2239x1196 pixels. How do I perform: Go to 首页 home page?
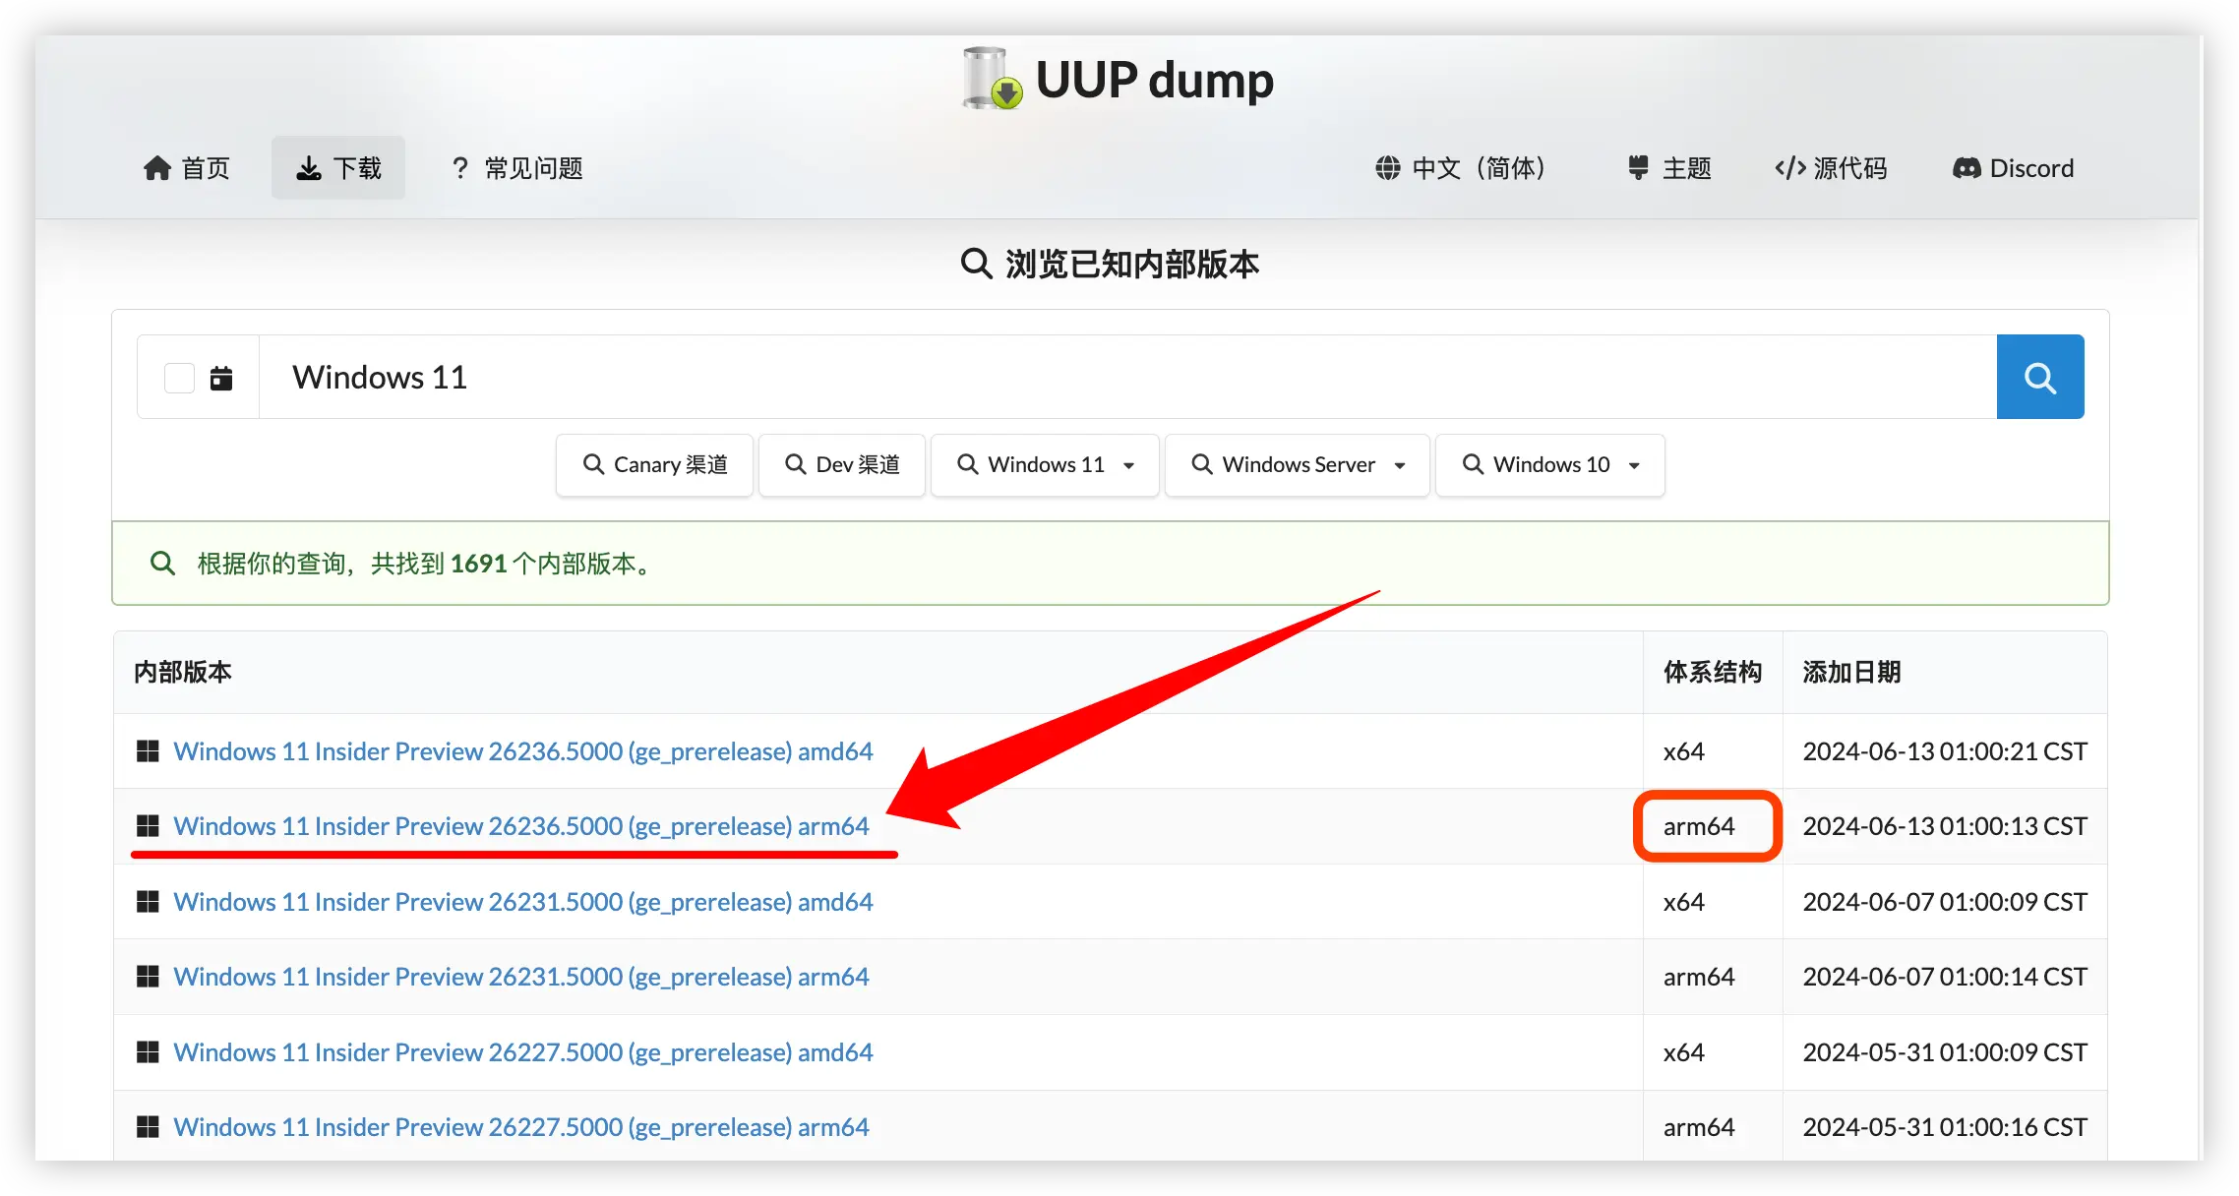(x=187, y=168)
